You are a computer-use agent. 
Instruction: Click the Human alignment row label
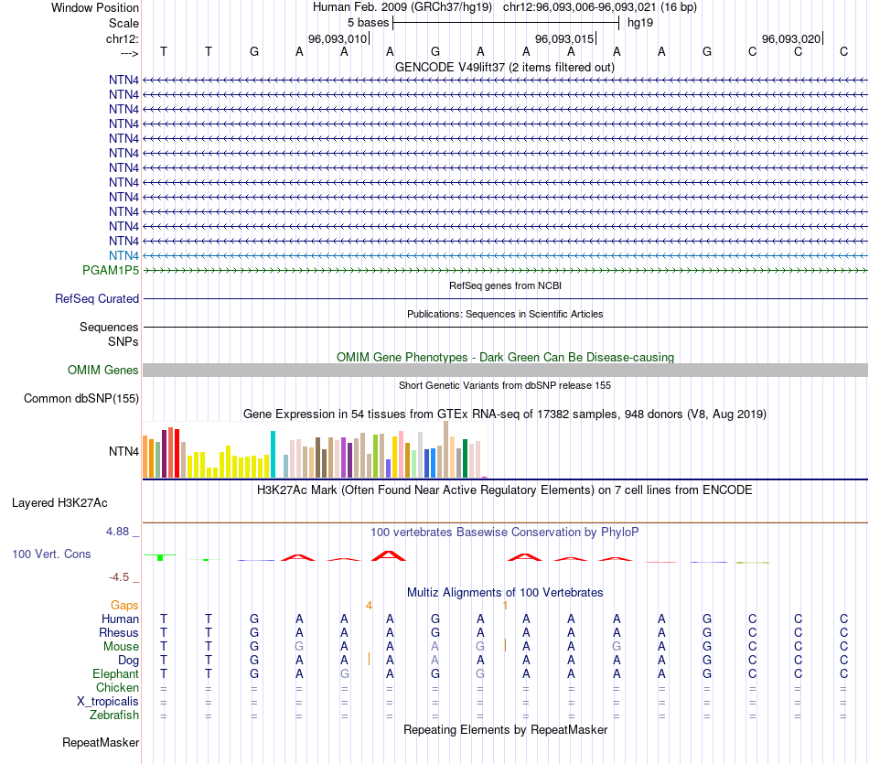click(120, 619)
